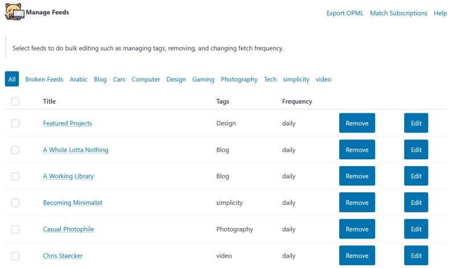This screenshot has height=268, width=456.
Task: Remove the Casual Photophile feed
Action: click(357, 229)
